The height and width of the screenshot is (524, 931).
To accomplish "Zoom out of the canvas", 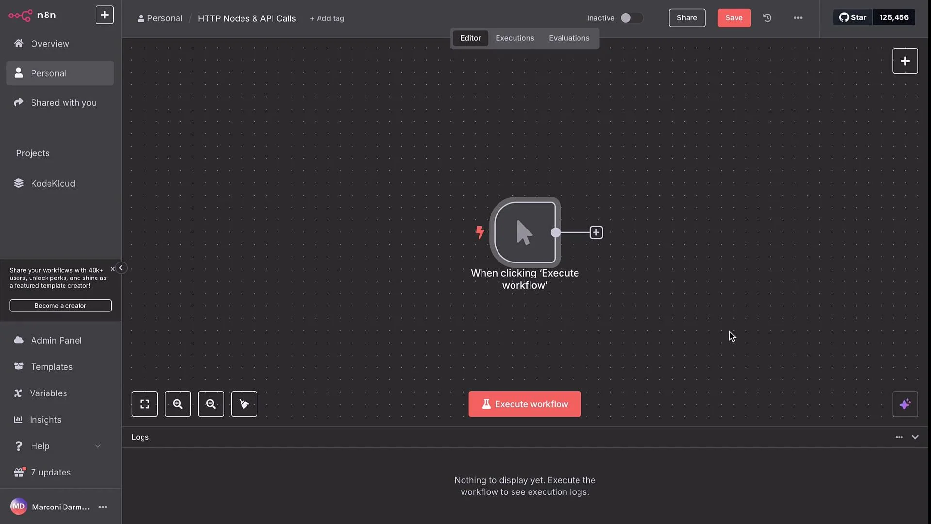I will pyautogui.click(x=211, y=404).
